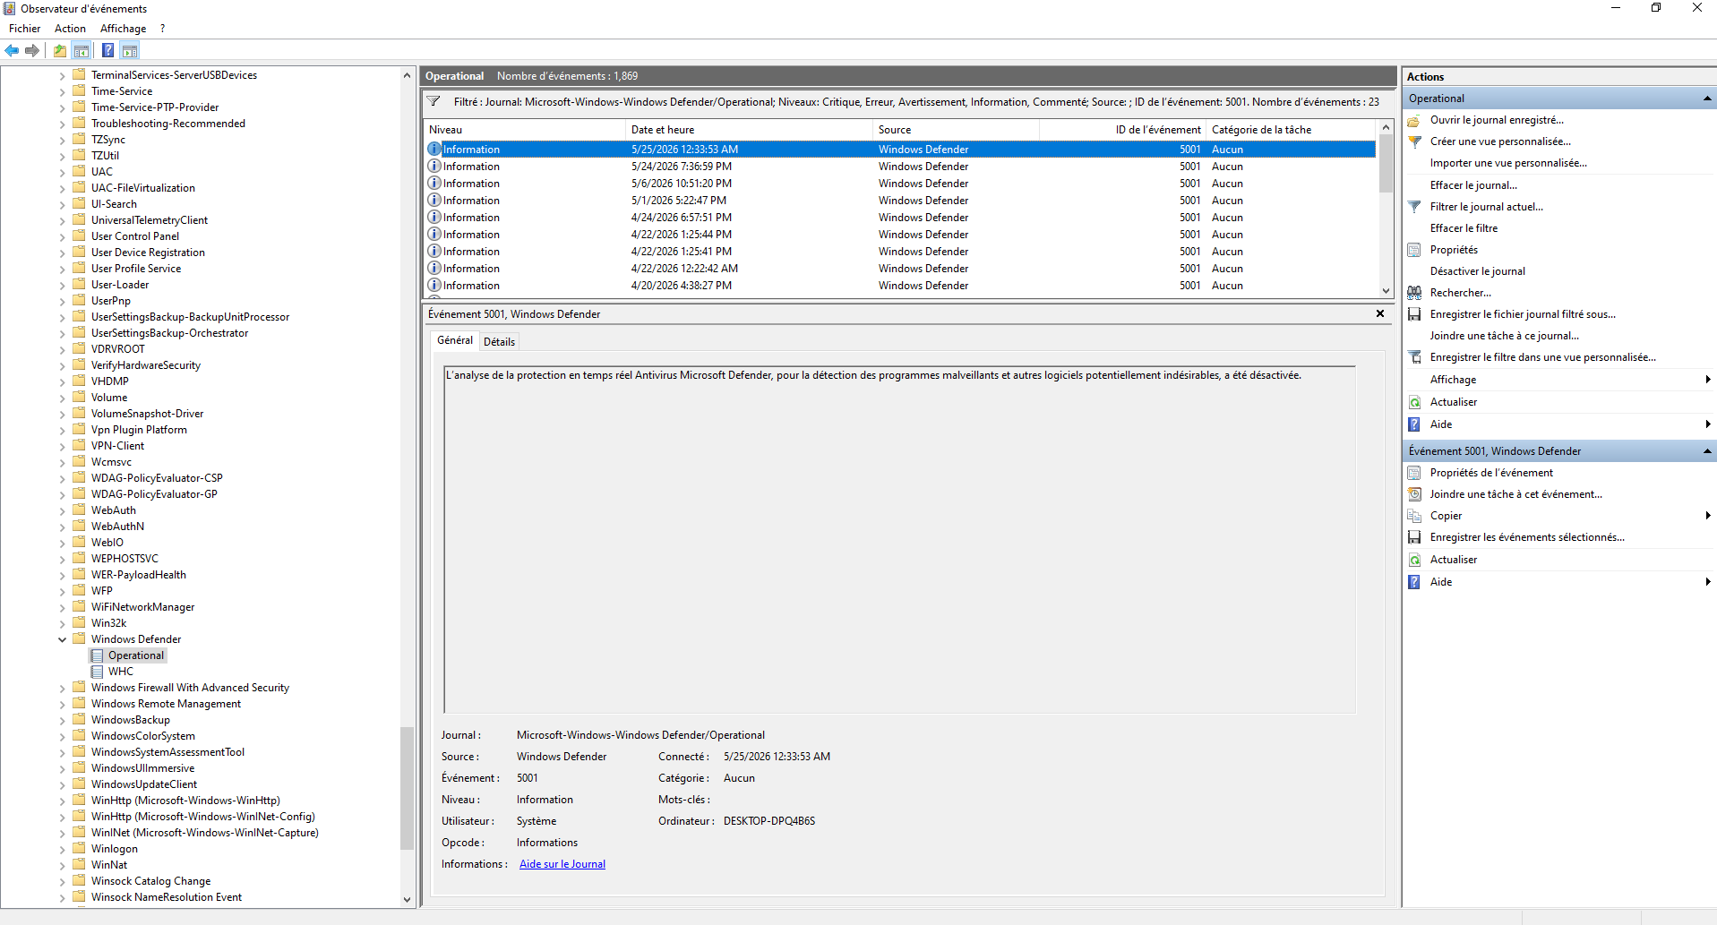Select the WinNat tree item
The image size is (1717, 925).
point(109,865)
